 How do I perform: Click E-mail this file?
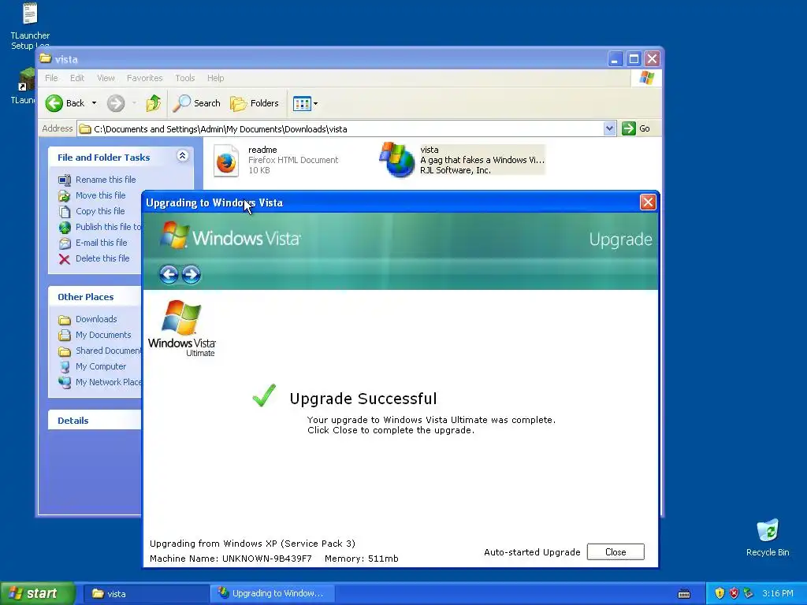(x=102, y=243)
